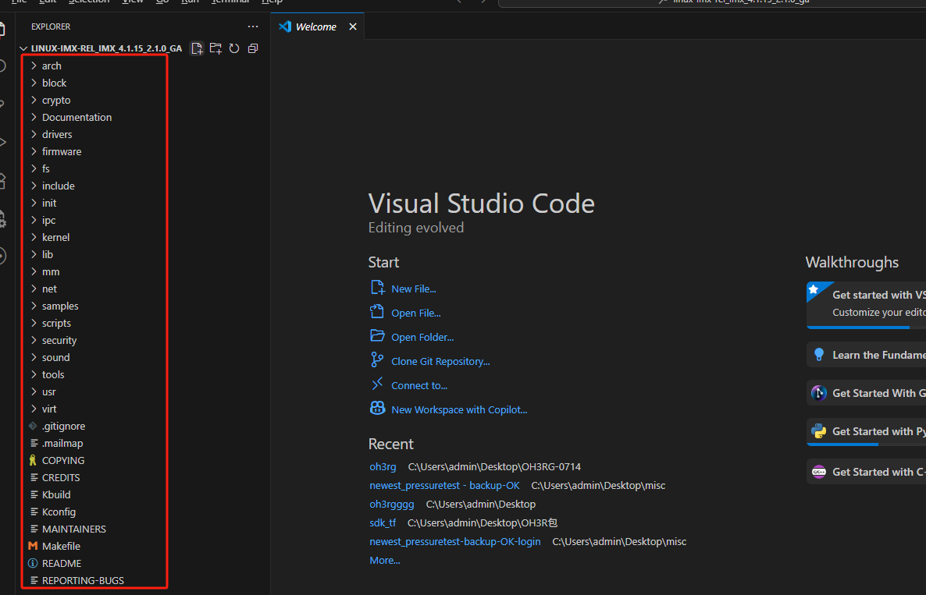926x595 pixels.
Task: Click the Clone Git Repository branch icon
Action: click(377, 359)
